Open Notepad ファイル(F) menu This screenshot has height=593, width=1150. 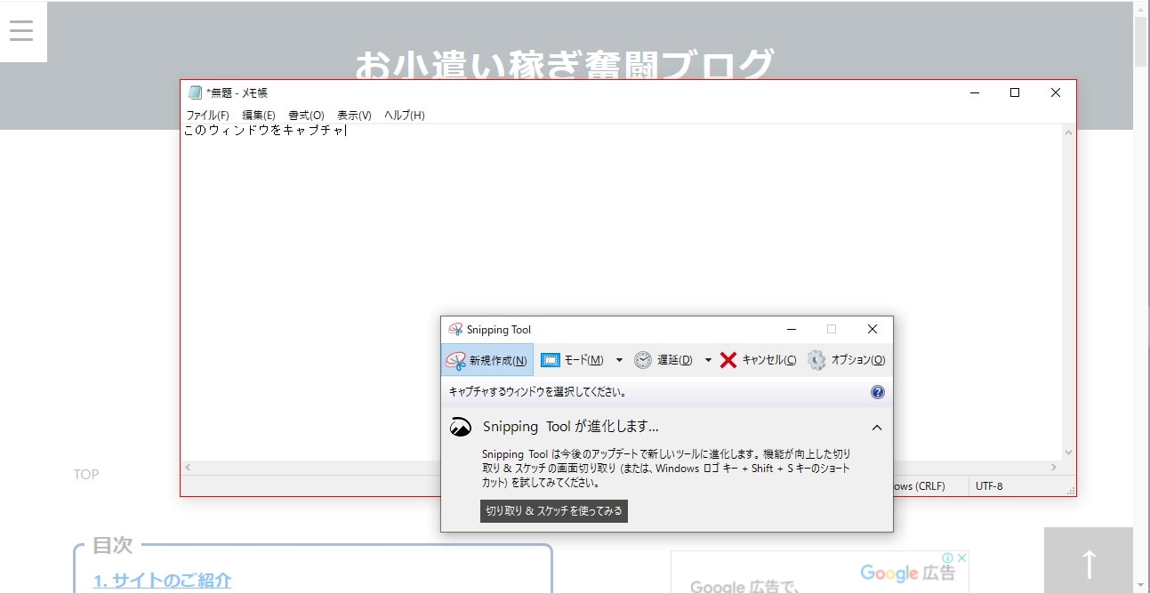(x=207, y=116)
